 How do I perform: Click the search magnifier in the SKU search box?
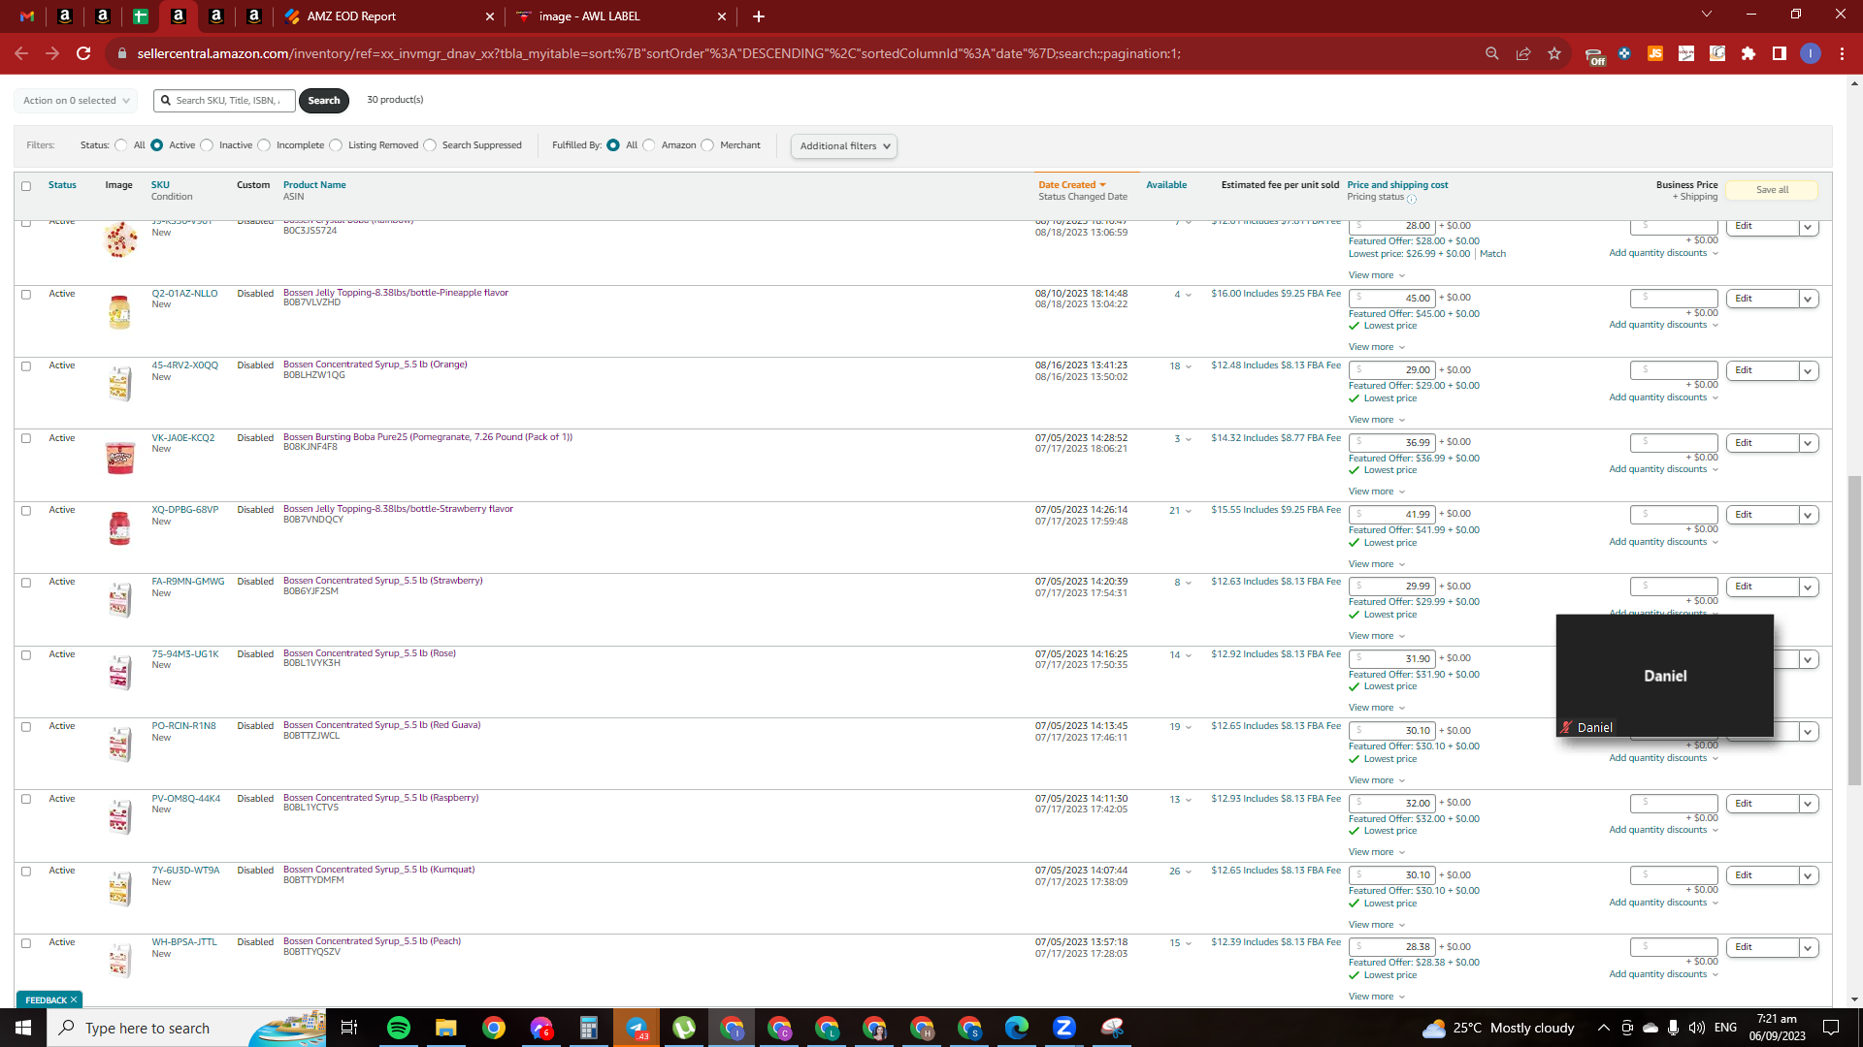[x=166, y=100]
